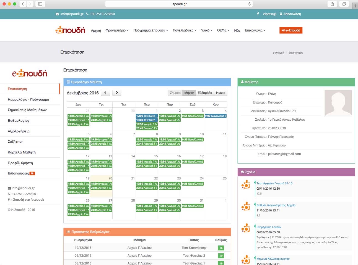Open 9:55 Νεοελληνική event on December 10
Viewport: 358px width, 265px height.
[193, 140]
